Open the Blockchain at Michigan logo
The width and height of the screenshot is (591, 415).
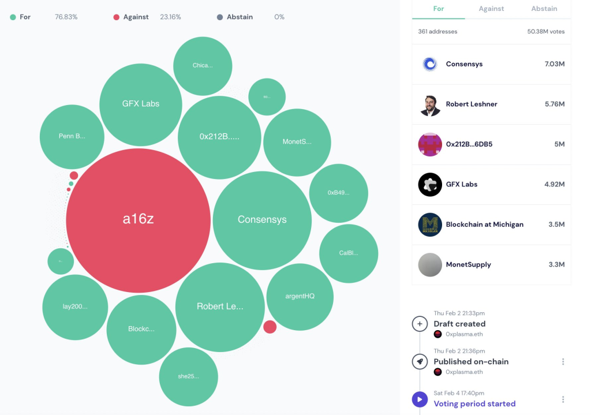click(429, 225)
